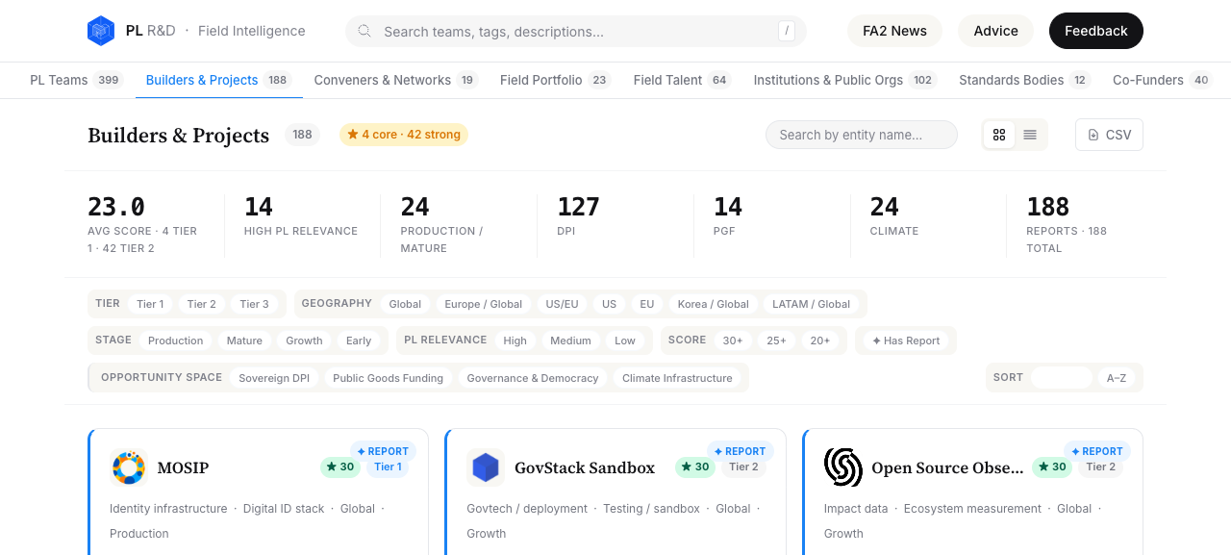Image resolution: width=1231 pixels, height=555 pixels.
Task: Open the Field Portfolio tab
Action: tap(555, 80)
